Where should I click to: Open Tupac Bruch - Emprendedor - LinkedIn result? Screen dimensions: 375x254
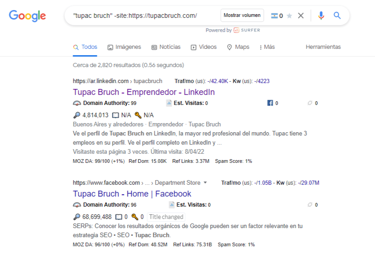144,92
